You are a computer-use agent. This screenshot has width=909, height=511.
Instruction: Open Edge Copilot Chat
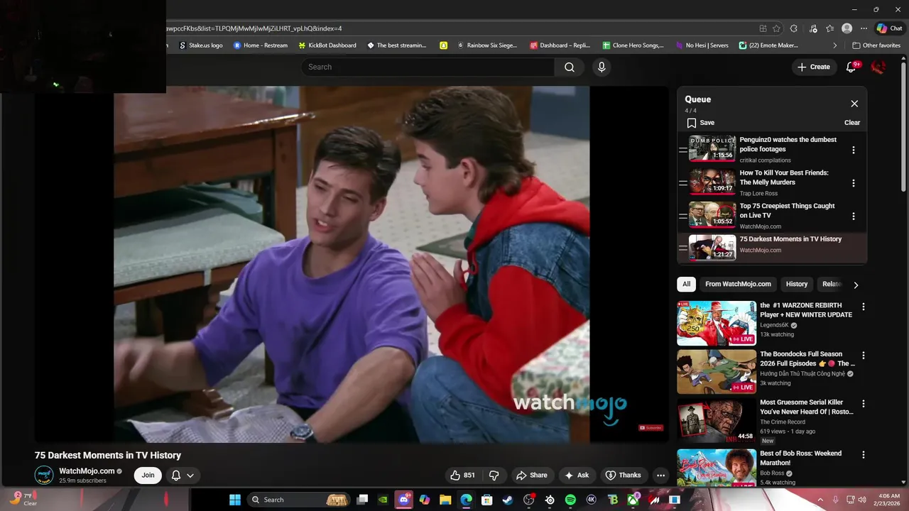pyautogui.click(x=890, y=28)
